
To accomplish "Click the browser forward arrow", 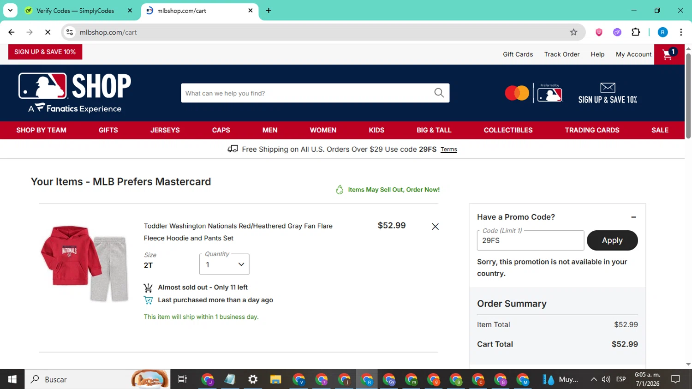I will tap(30, 32).
